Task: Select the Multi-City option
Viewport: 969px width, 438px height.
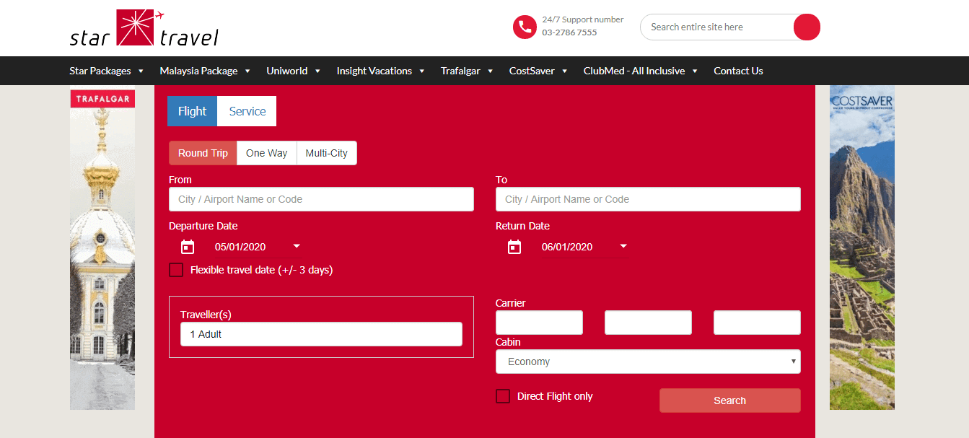Action: coord(326,153)
